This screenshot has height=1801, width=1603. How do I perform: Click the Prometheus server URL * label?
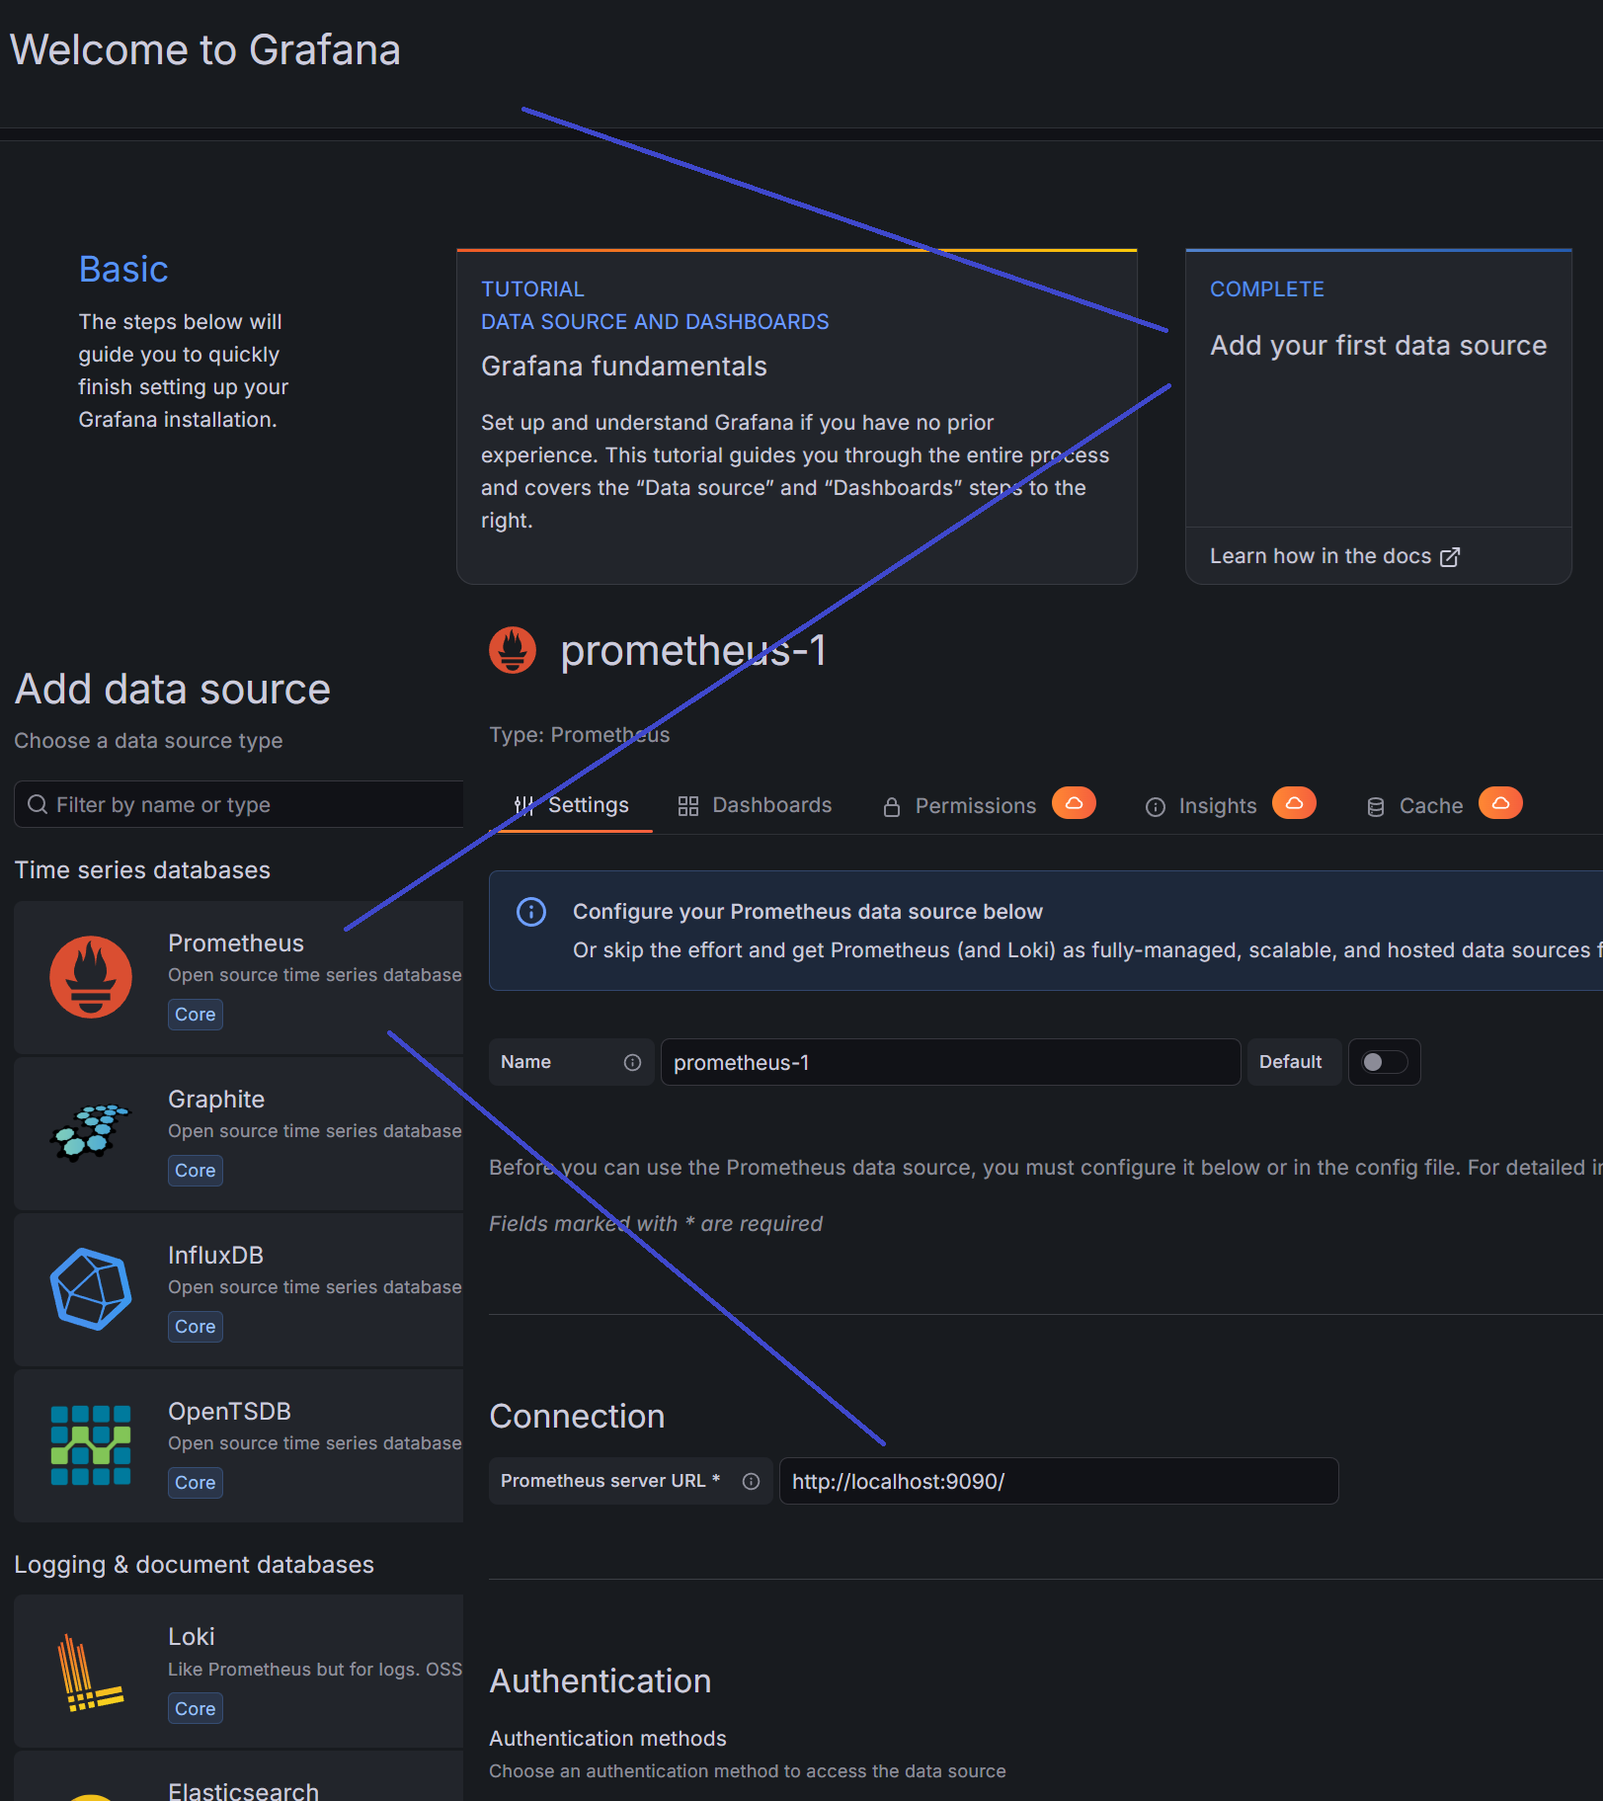click(x=610, y=1481)
